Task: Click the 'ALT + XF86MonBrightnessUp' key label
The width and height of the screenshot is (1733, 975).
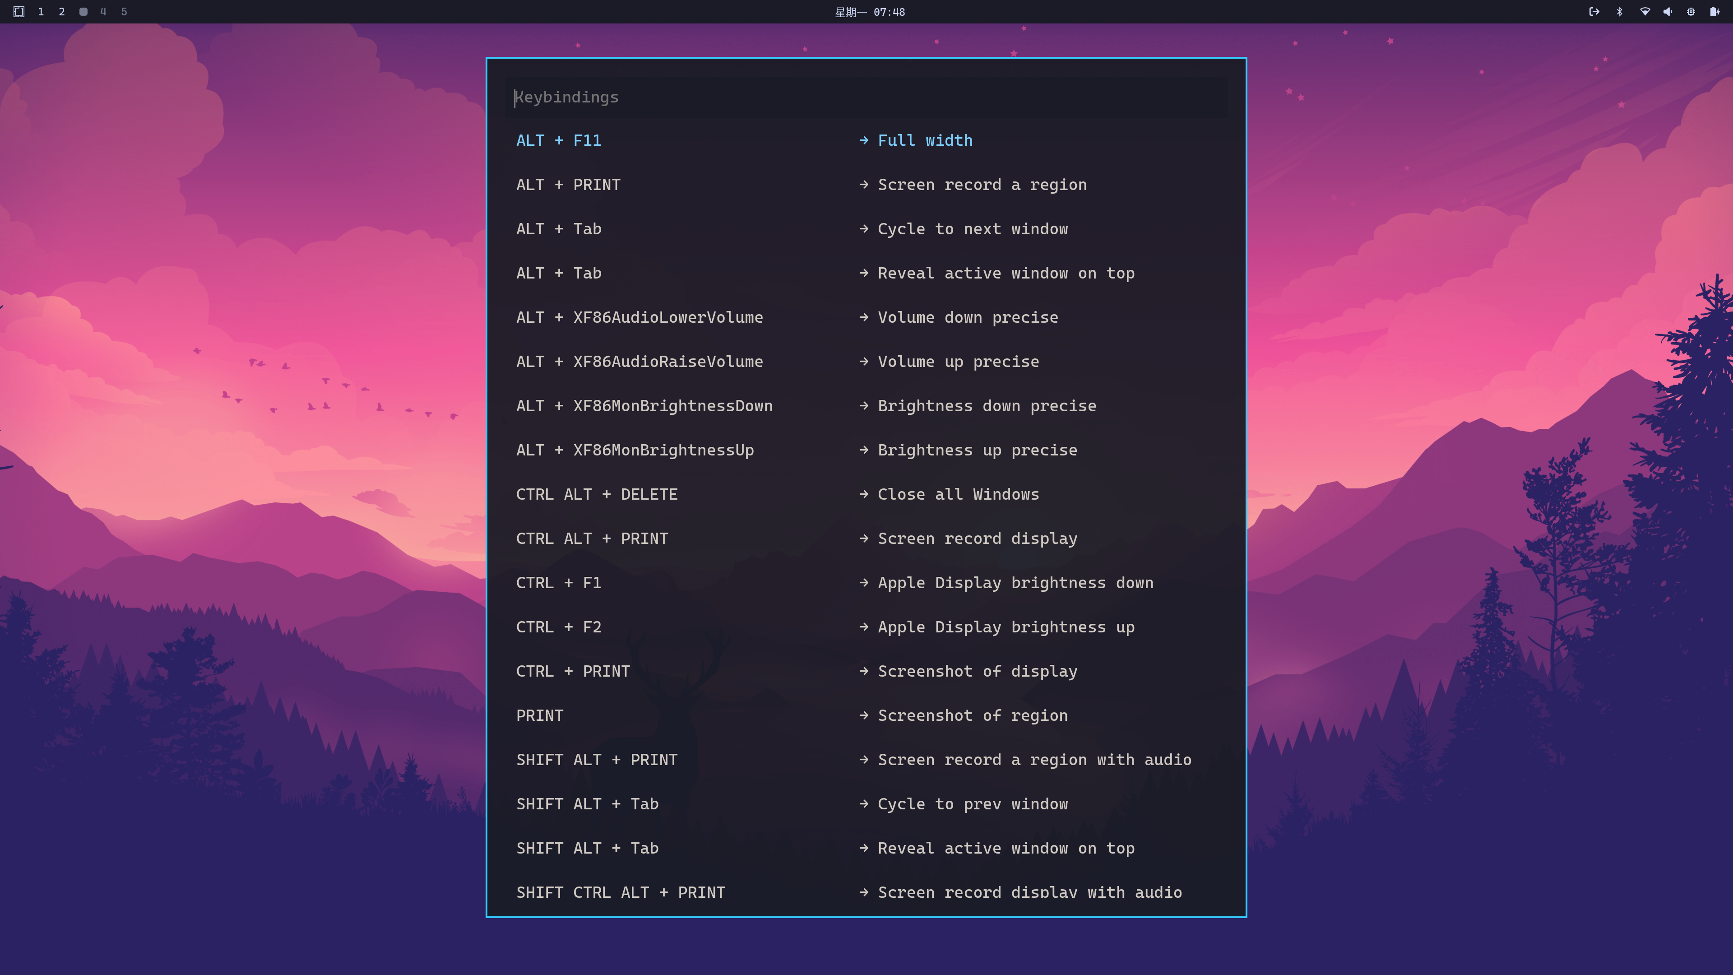Action: tap(635, 450)
